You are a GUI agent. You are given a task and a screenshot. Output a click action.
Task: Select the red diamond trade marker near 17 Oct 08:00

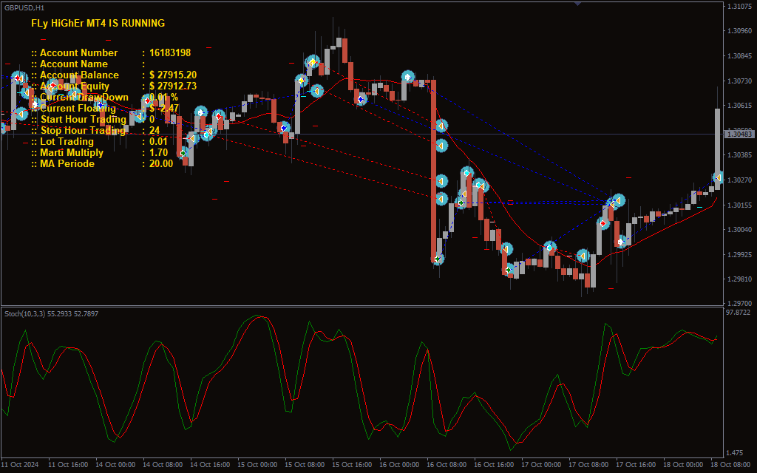[603, 222]
